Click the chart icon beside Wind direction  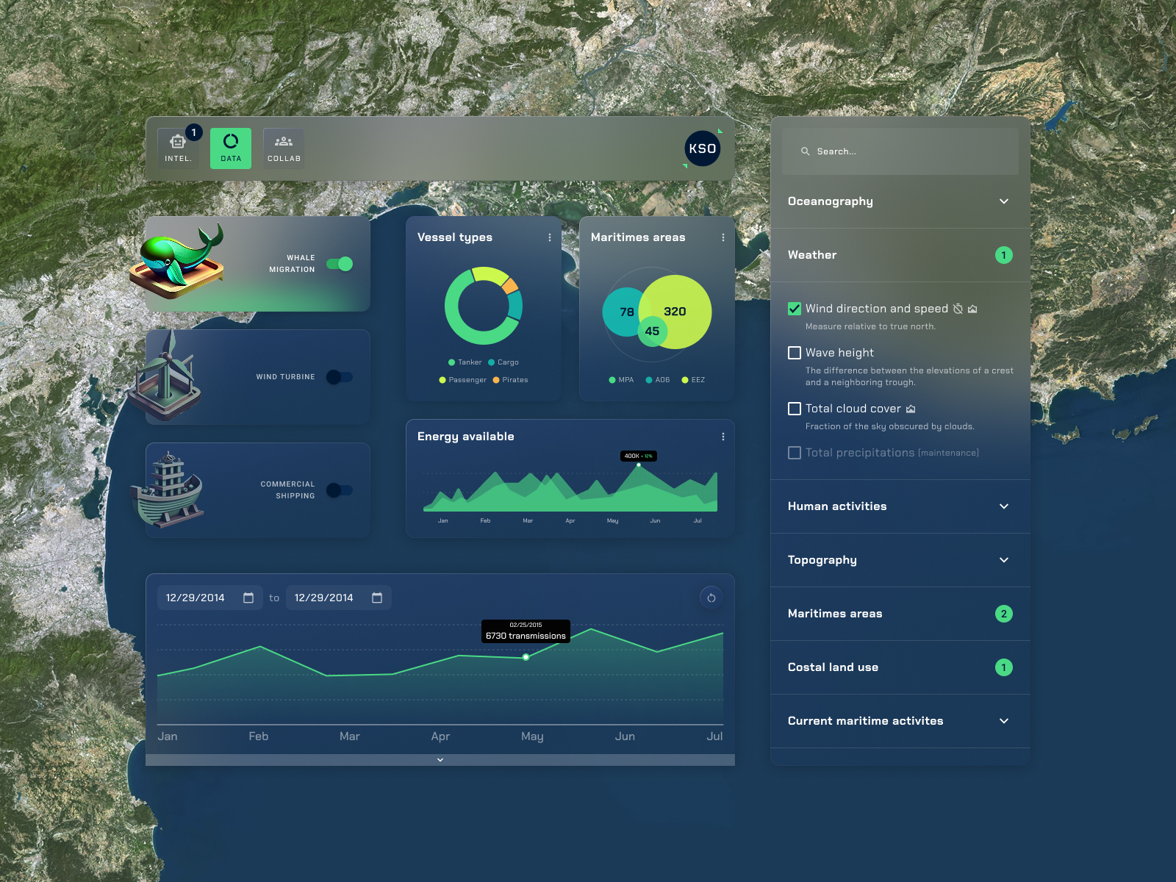pos(972,309)
